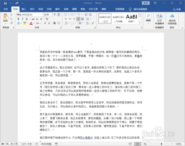Screen dimensions: 185x146
Task: Switch to the 布局 Layout tab
Action: 41,9
